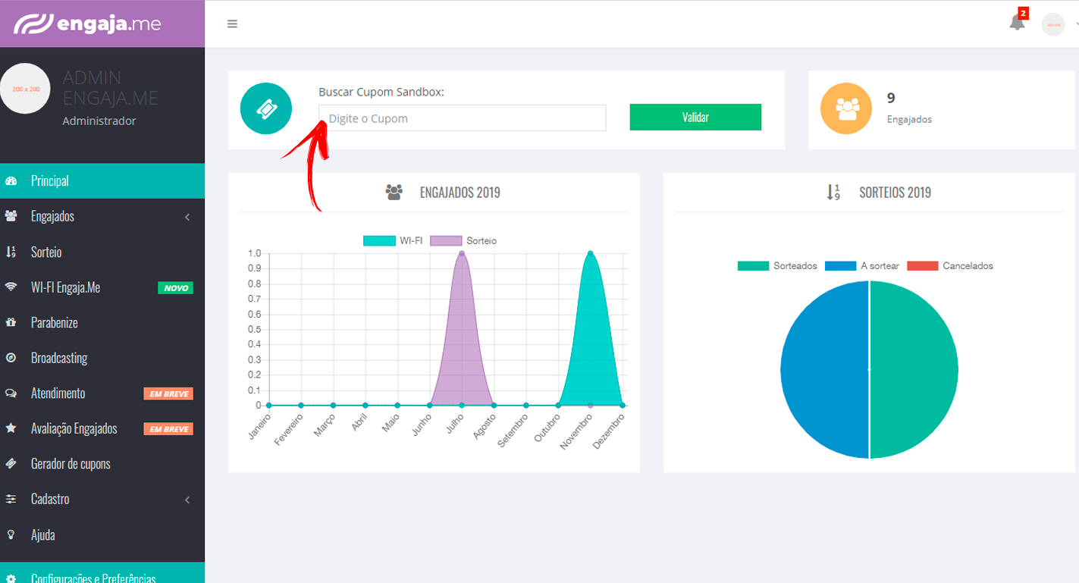The image size is (1079, 583).
Task: Click EM BREVE badge beside Atendimento
Action: tap(168, 393)
